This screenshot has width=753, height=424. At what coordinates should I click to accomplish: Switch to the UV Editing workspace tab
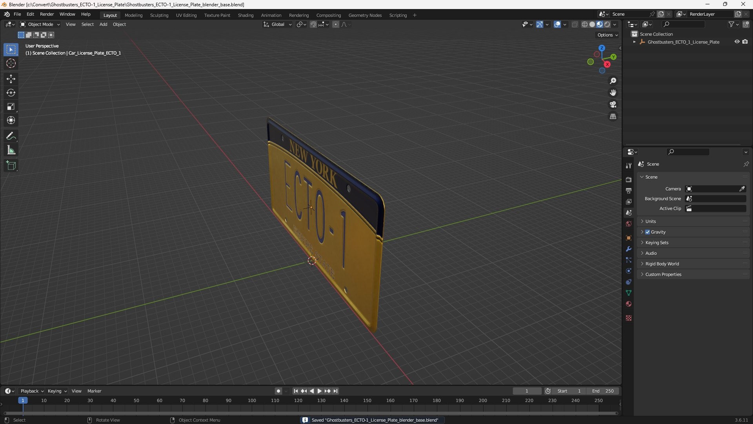point(186,15)
